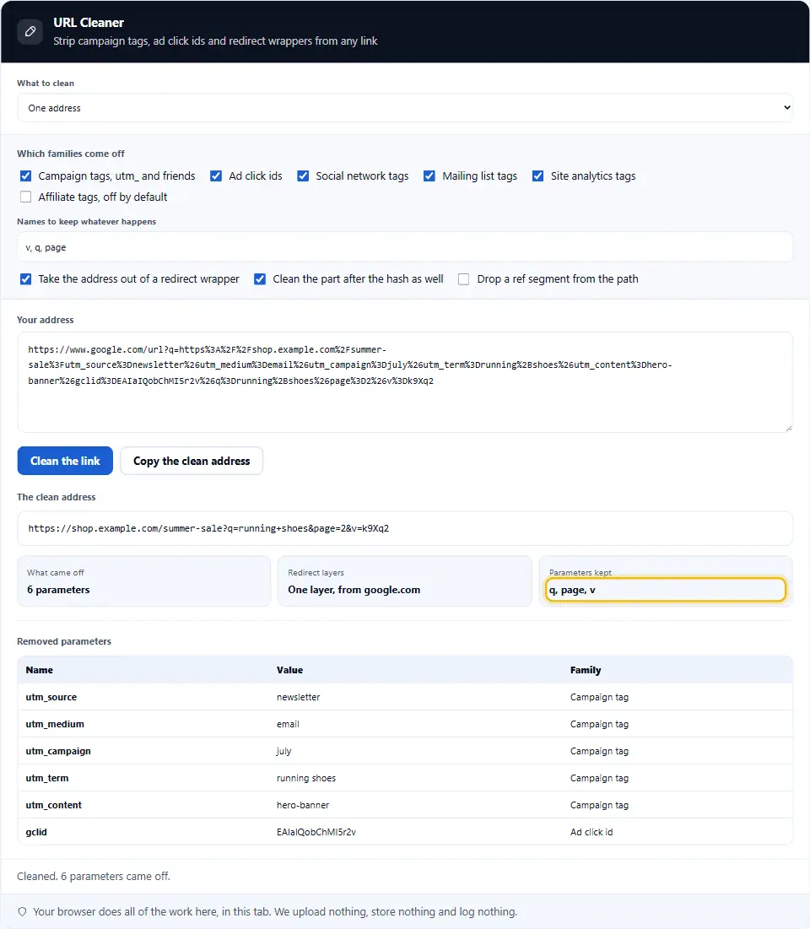Select the gclid row name
The width and height of the screenshot is (810, 929).
pyautogui.click(x=36, y=832)
